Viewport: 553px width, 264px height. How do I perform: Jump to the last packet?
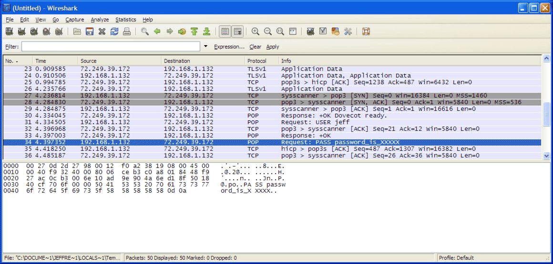207,32
